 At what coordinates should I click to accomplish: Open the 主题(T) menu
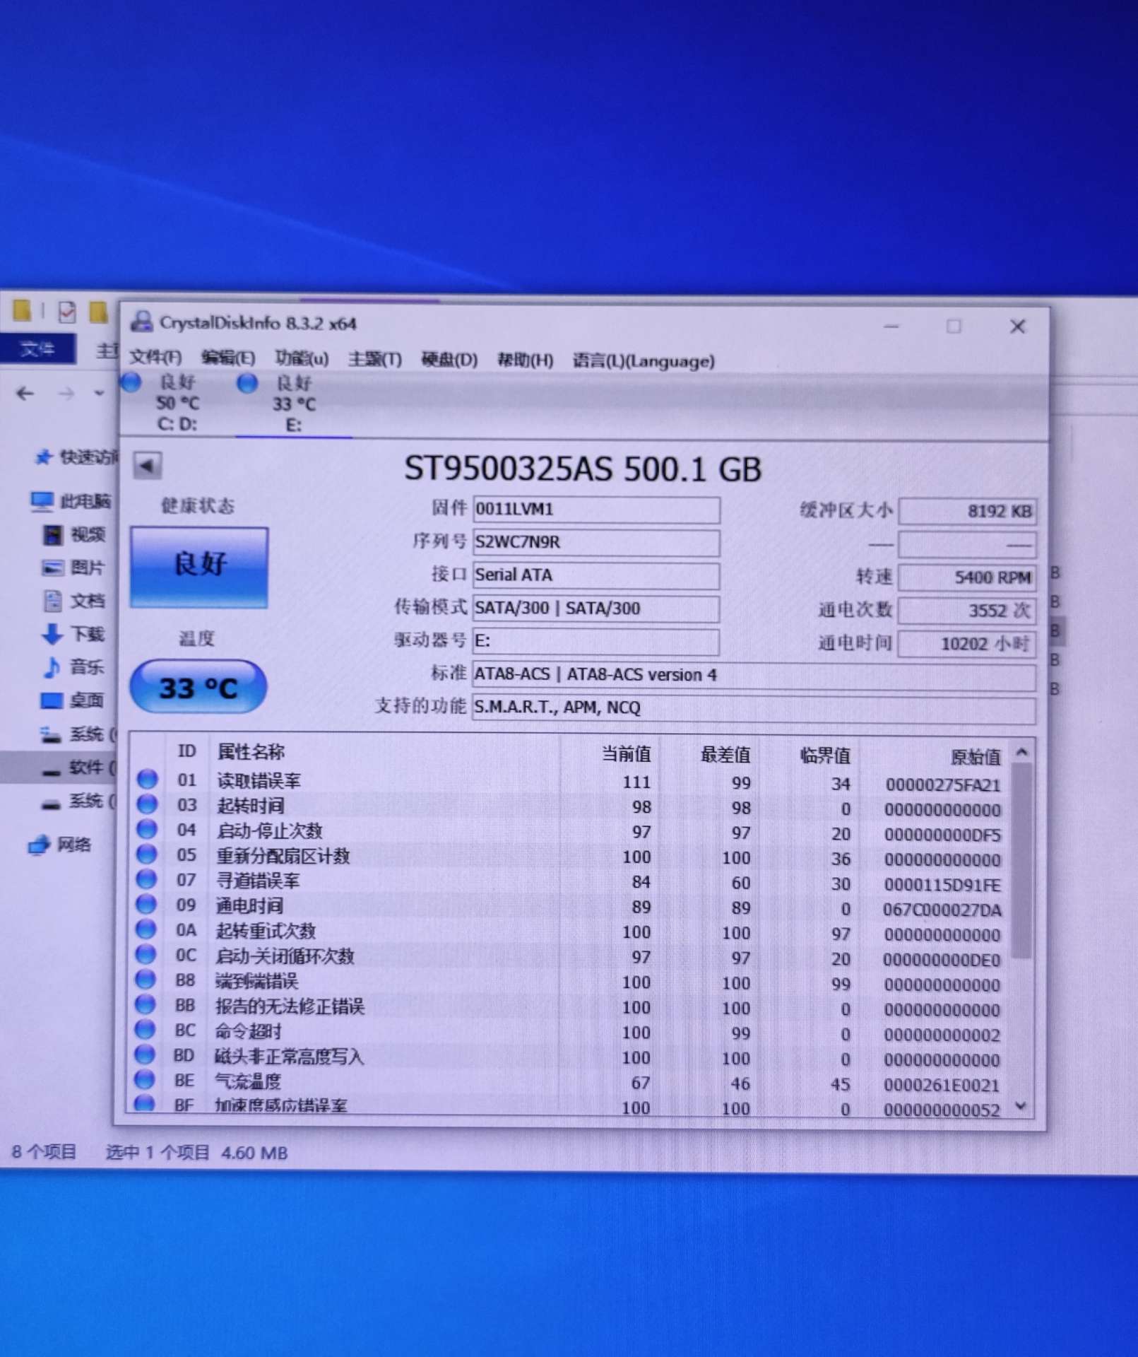point(375,359)
